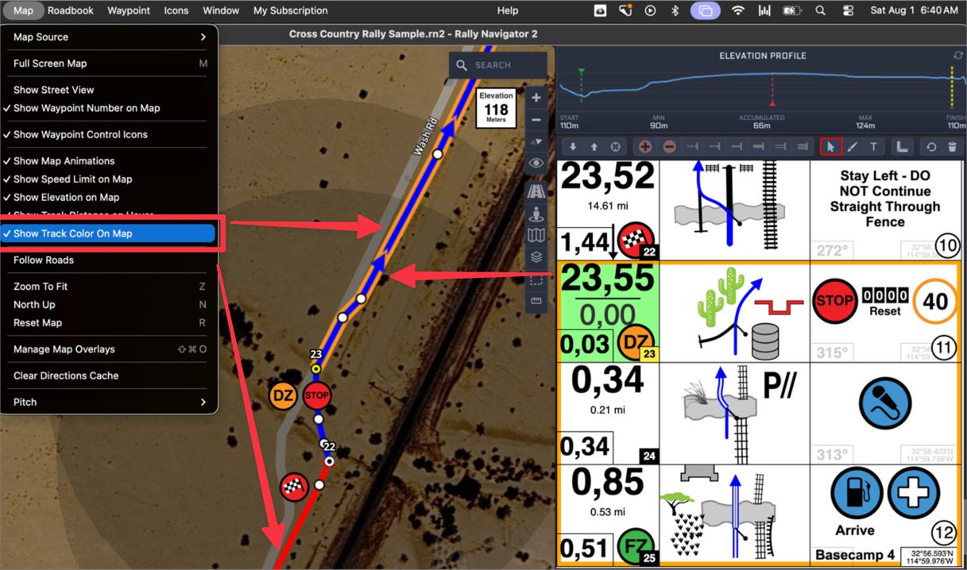Zoom out the map with minus button

click(x=536, y=120)
